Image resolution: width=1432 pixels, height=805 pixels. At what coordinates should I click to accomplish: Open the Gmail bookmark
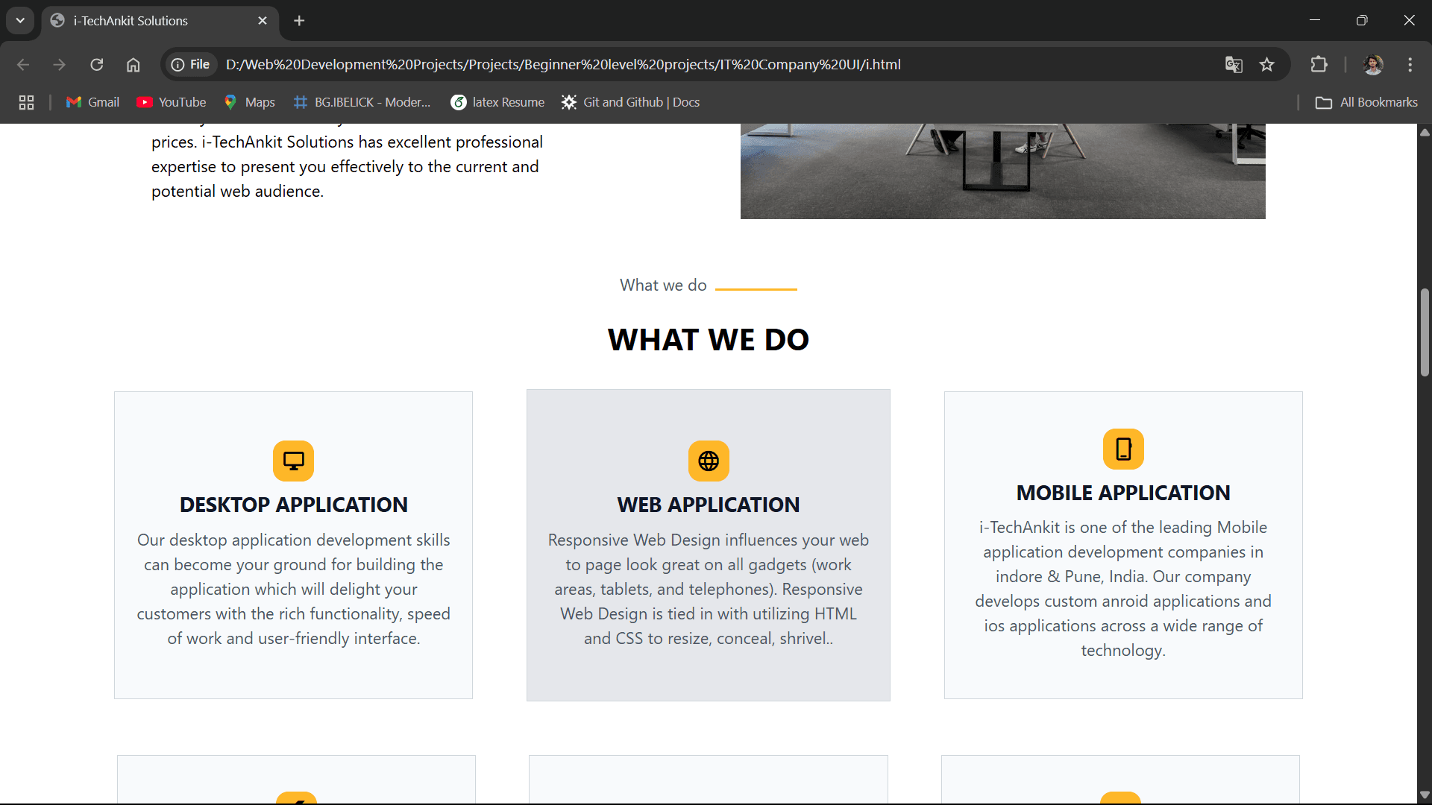click(93, 102)
